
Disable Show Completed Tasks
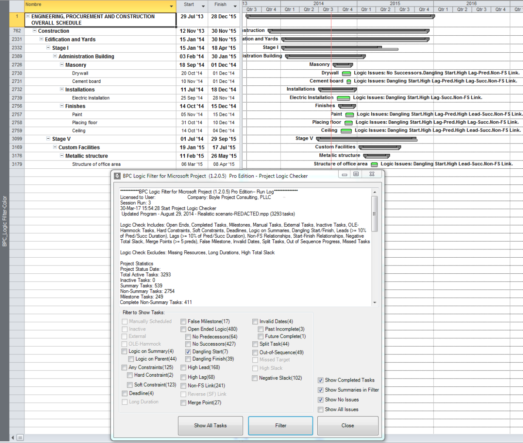coord(321,380)
